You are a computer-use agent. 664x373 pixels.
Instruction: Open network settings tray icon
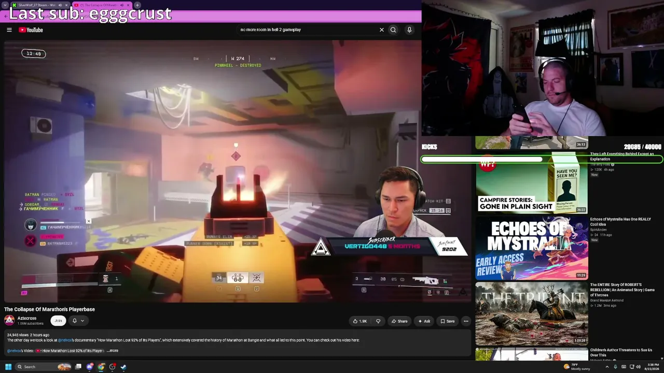coord(631,367)
